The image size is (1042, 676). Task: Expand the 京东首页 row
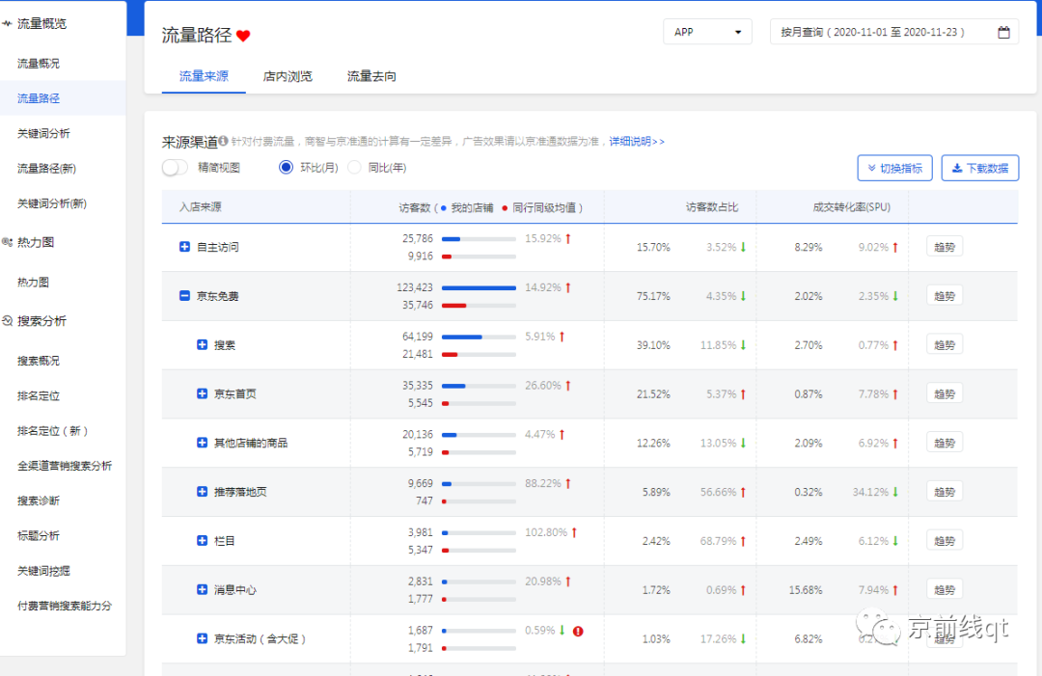[202, 393]
